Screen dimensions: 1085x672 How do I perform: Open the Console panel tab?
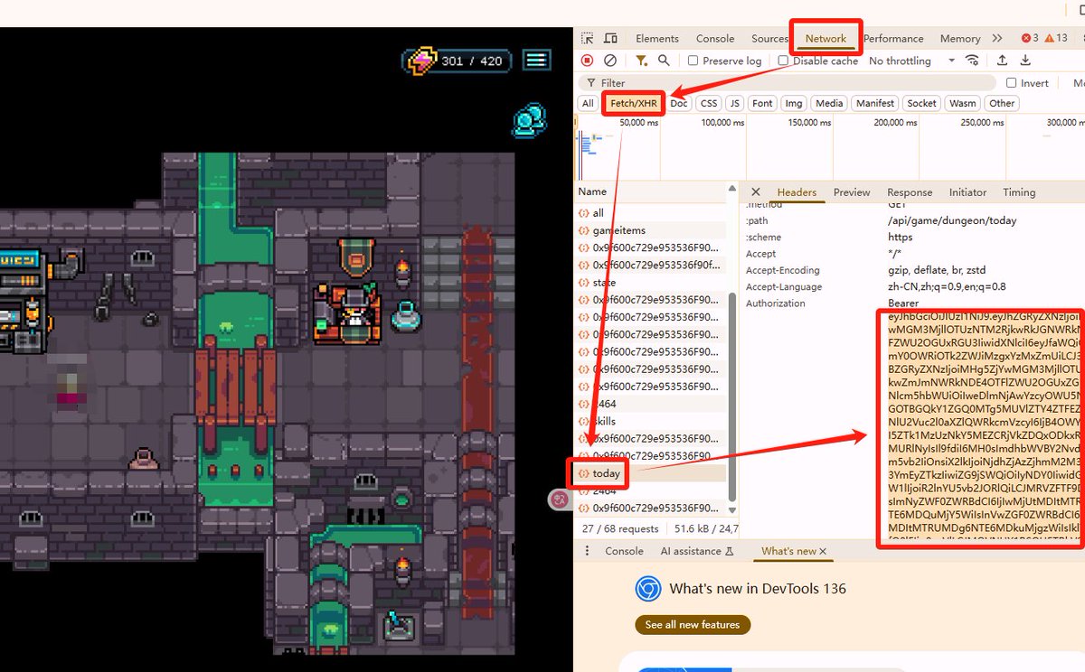[x=715, y=39]
